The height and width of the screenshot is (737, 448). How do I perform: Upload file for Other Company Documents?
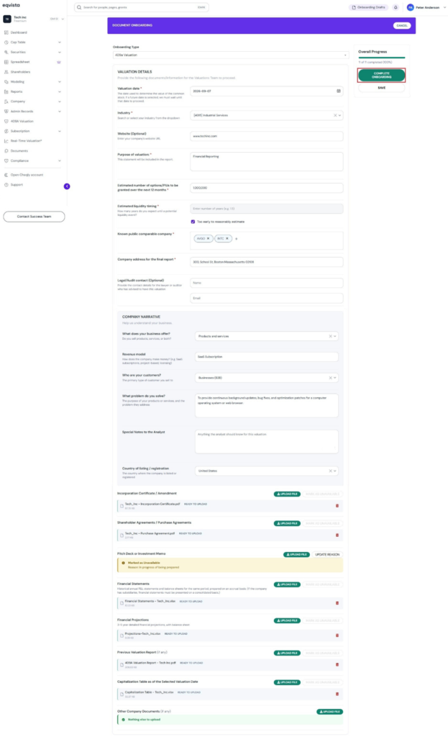click(329, 712)
